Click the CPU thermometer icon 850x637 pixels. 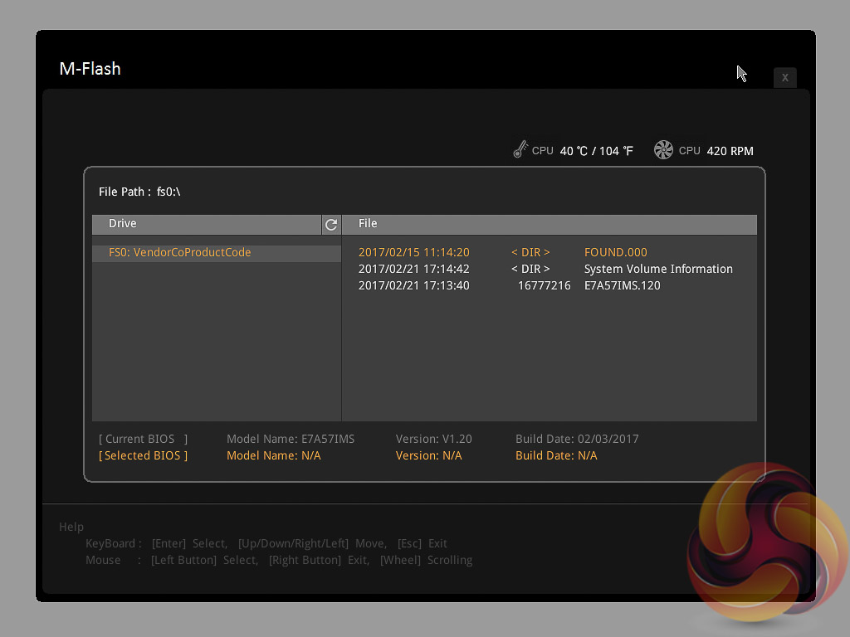point(520,150)
